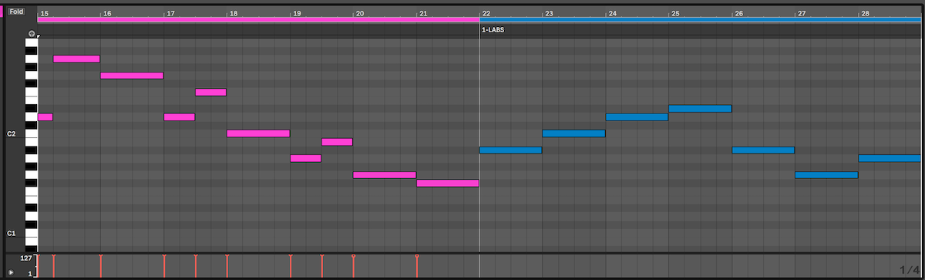The image size is (925, 280).
Task: Click the C1 piano key
Action: click(x=32, y=233)
